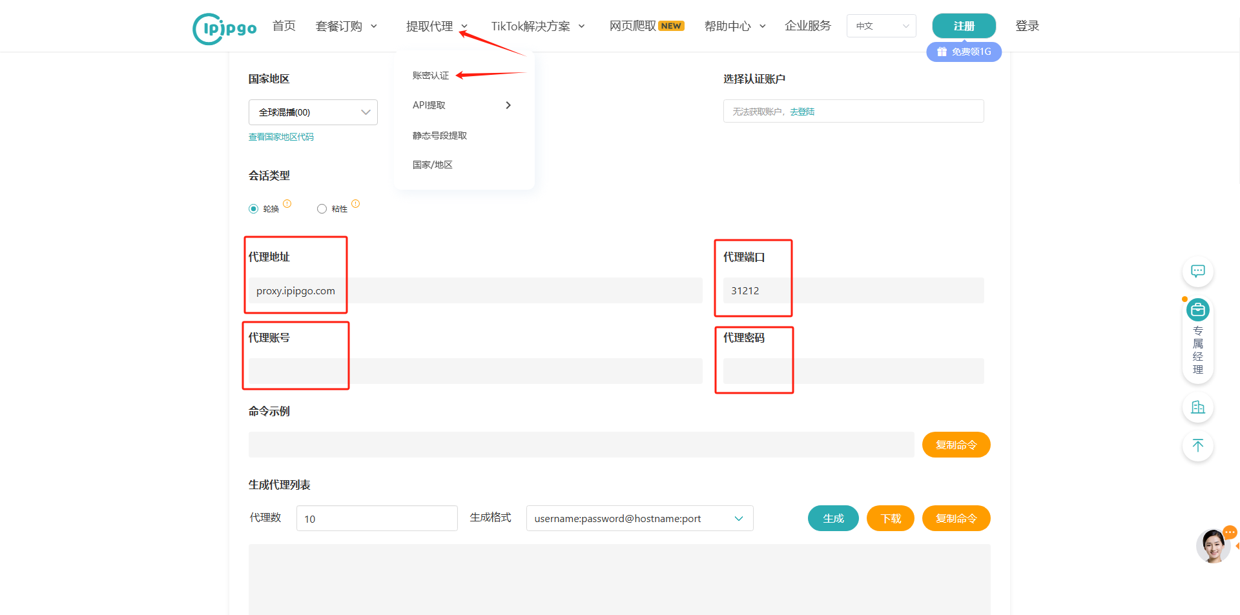Image resolution: width=1240 pixels, height=615 pixels.
Task: Select 账密认证 from the menu
Action: tap(430, 75)
